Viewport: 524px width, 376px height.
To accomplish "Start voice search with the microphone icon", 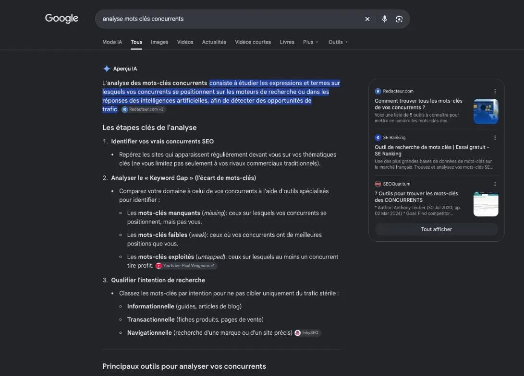I will (384, 19).
